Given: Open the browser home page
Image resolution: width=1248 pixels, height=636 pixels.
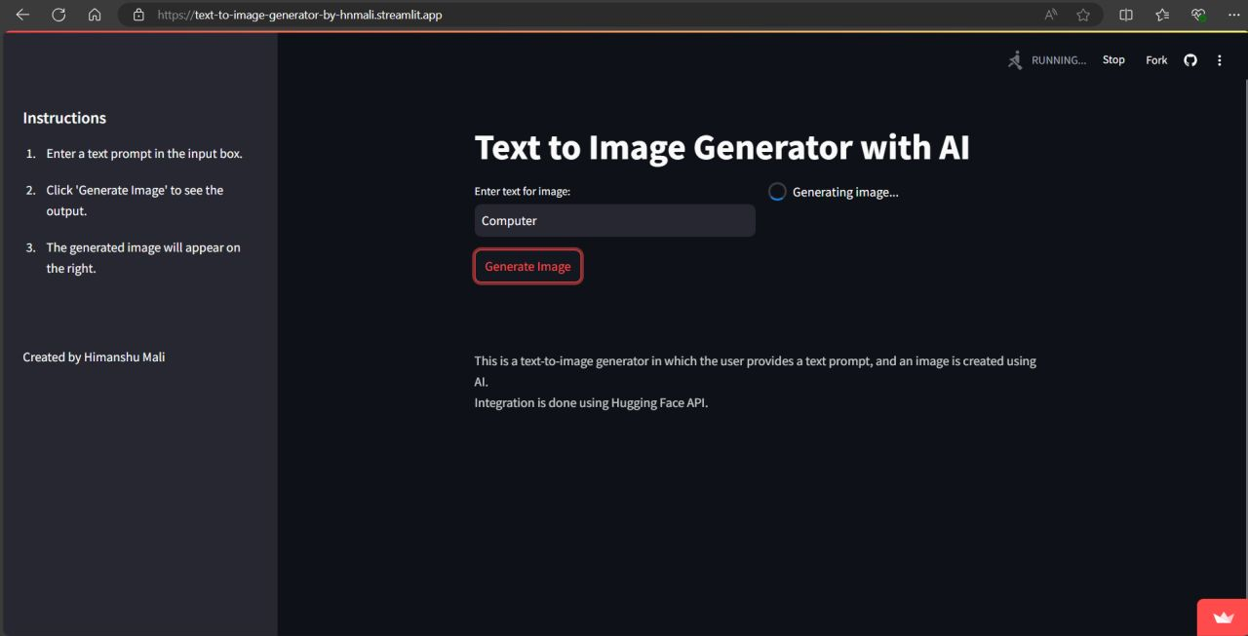Looking at the screenshot, I should coord(95,15).
